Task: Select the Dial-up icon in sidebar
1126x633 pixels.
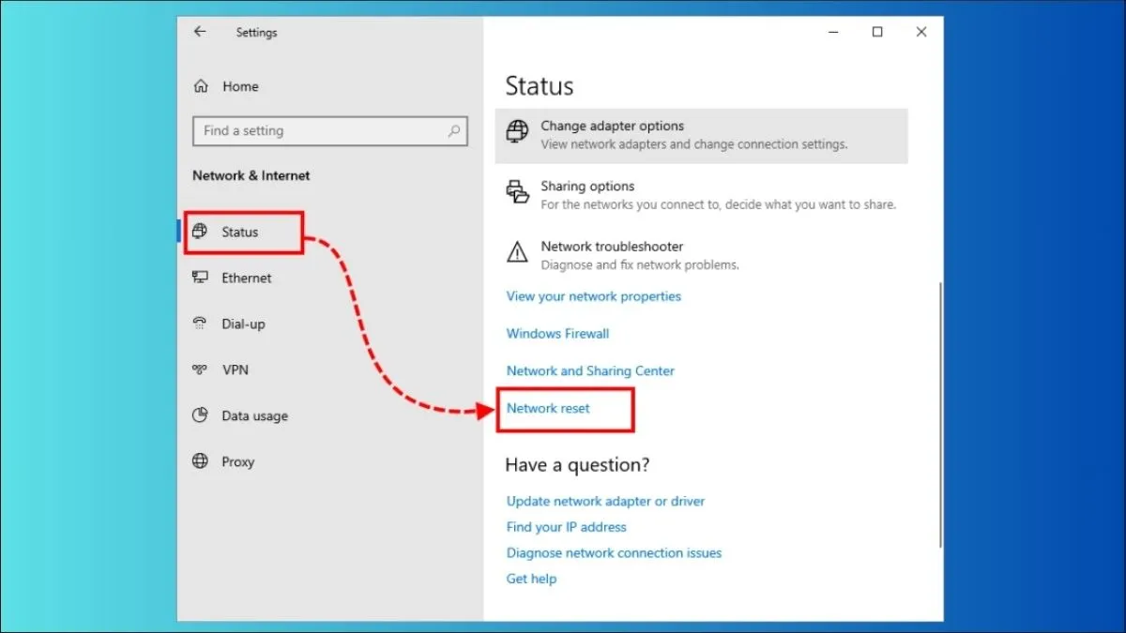Action: pos(200,324)
